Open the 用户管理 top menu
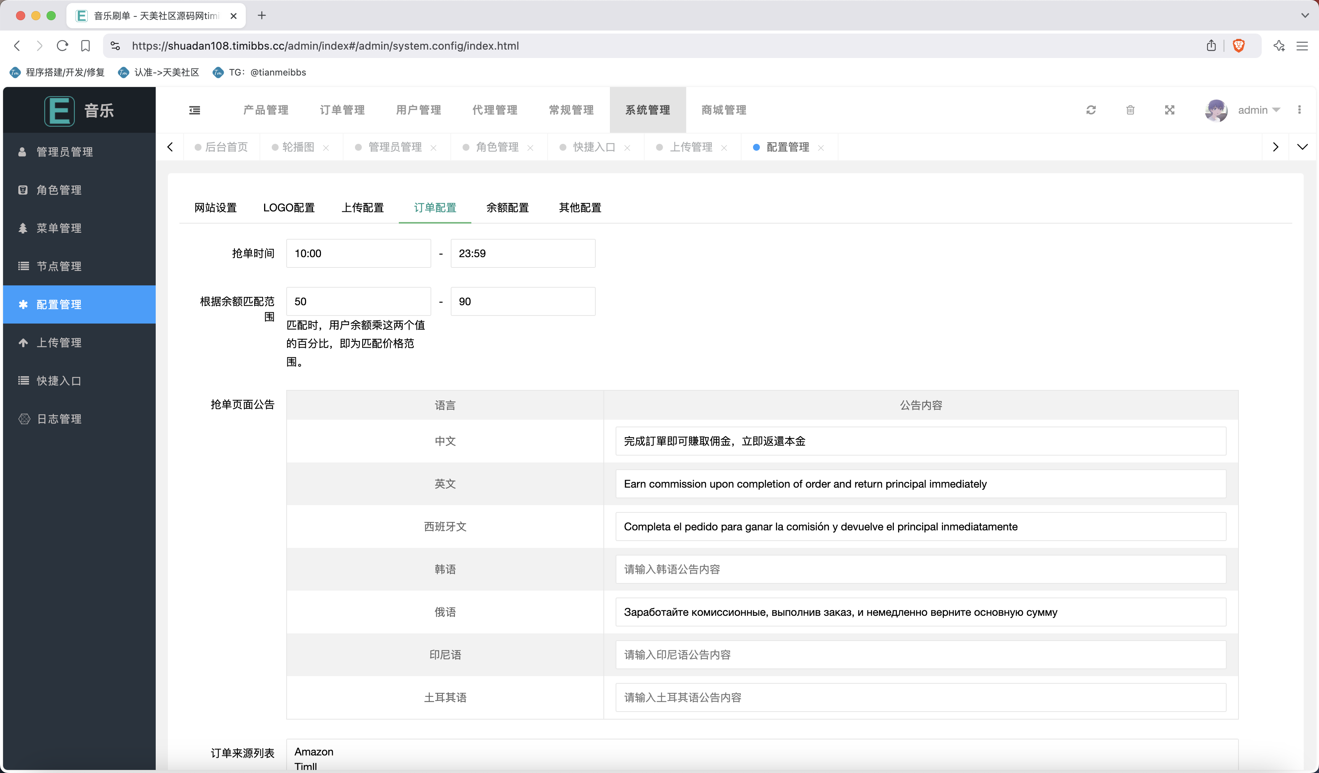 [x=419, y=110]
